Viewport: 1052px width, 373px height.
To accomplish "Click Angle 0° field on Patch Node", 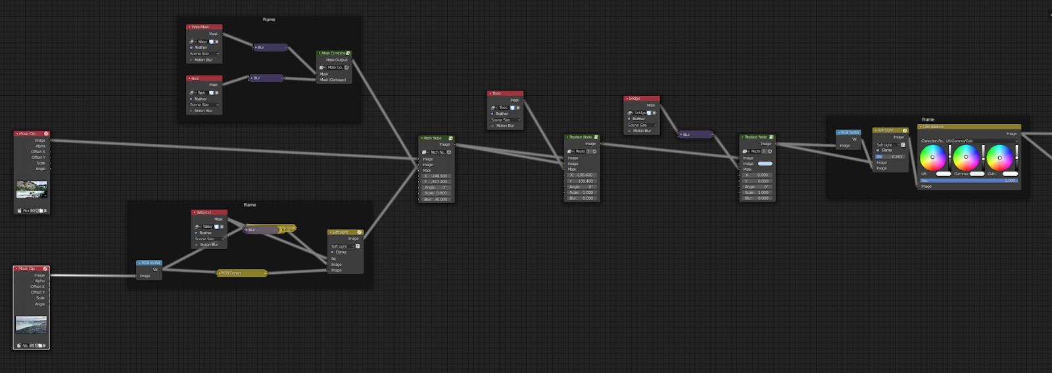I will [437, 187].
